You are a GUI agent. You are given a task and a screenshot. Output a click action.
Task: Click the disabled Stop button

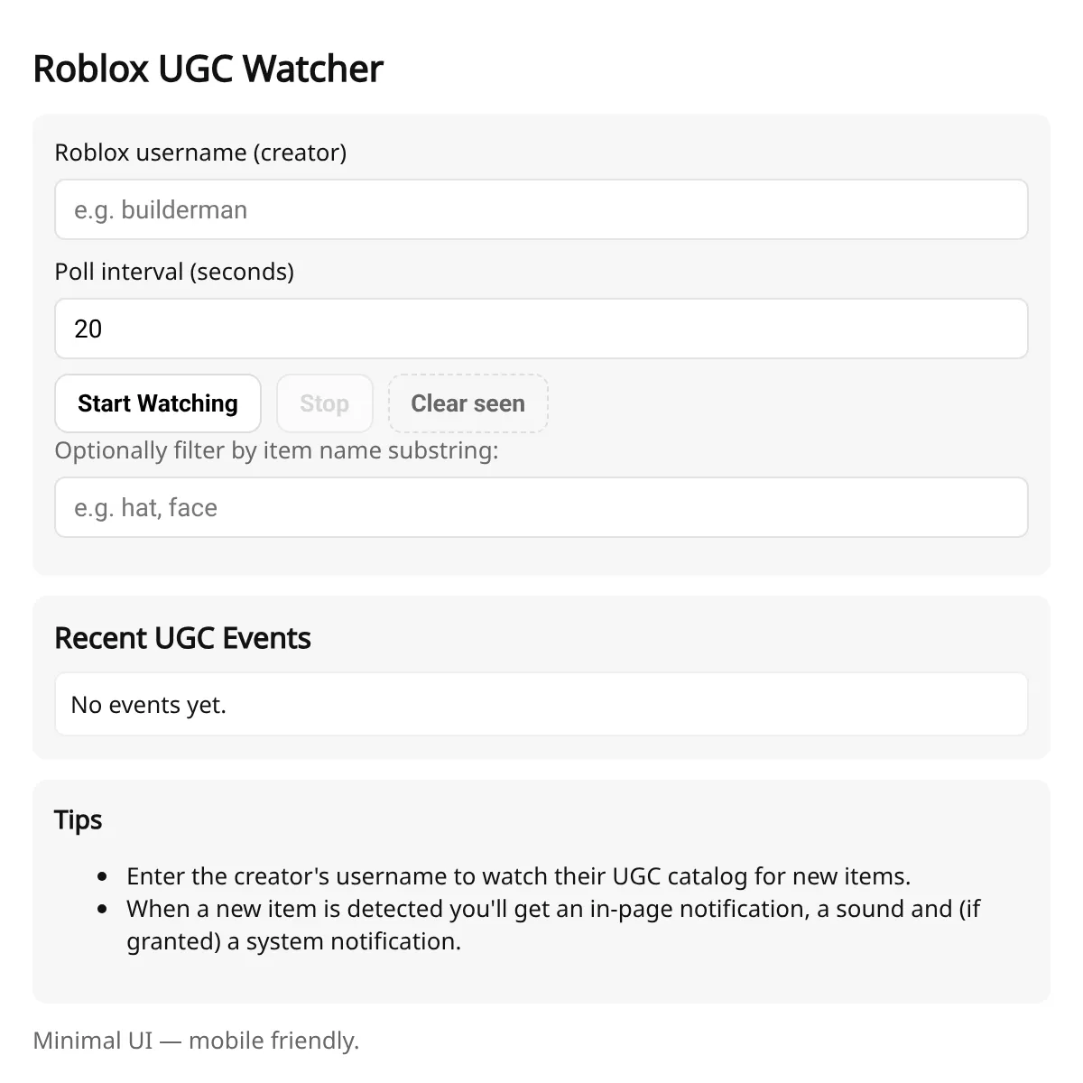pos(324,403)
